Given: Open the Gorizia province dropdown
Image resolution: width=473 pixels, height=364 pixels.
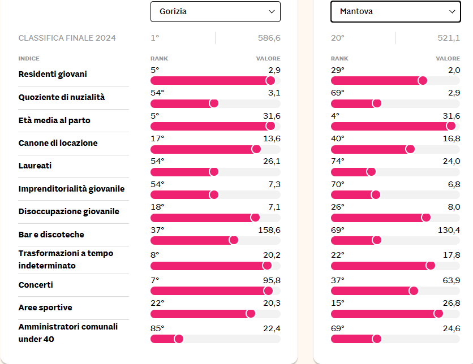Looking at the screenshot, I should pyautogui.click(x=215, y=11).
